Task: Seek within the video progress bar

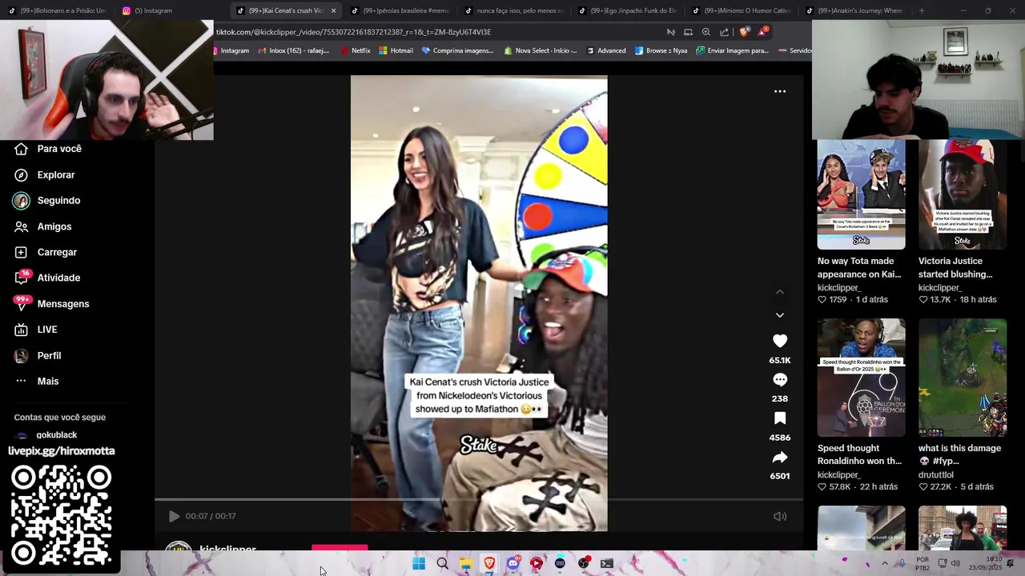Action: (479, 500)
